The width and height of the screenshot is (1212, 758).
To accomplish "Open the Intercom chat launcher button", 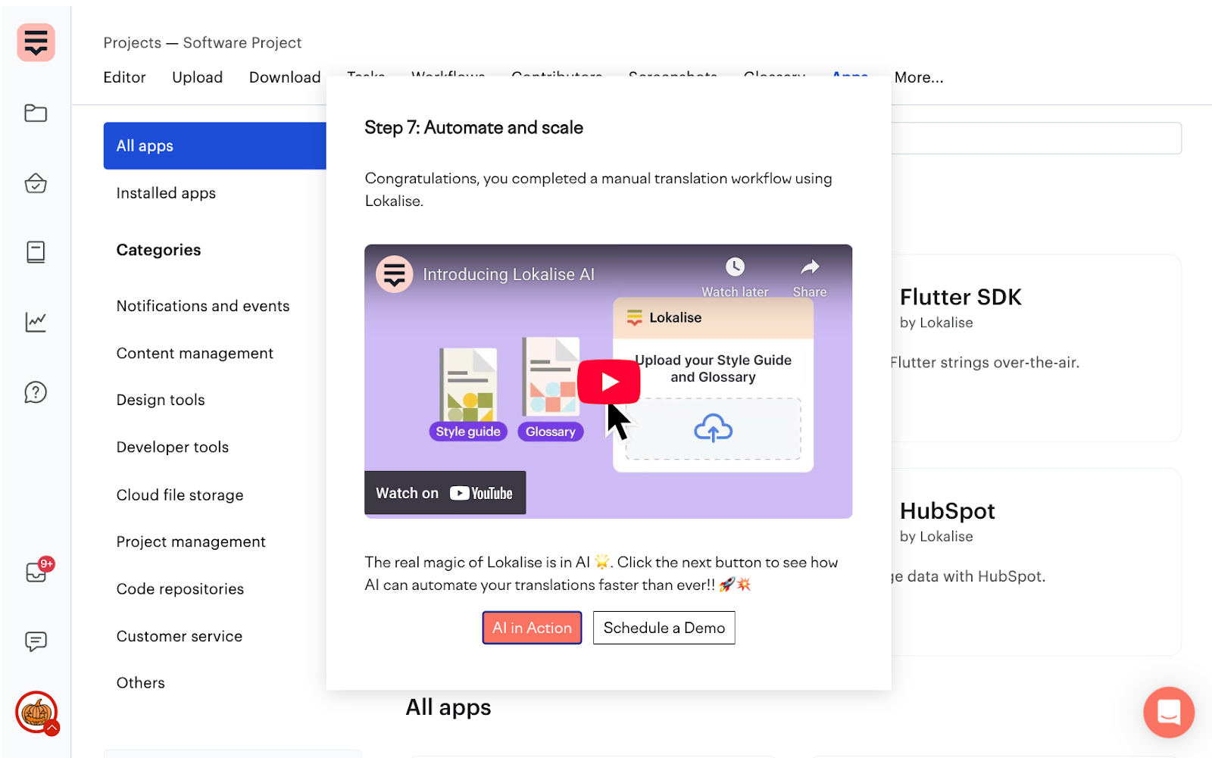I will coord(1169,712).
